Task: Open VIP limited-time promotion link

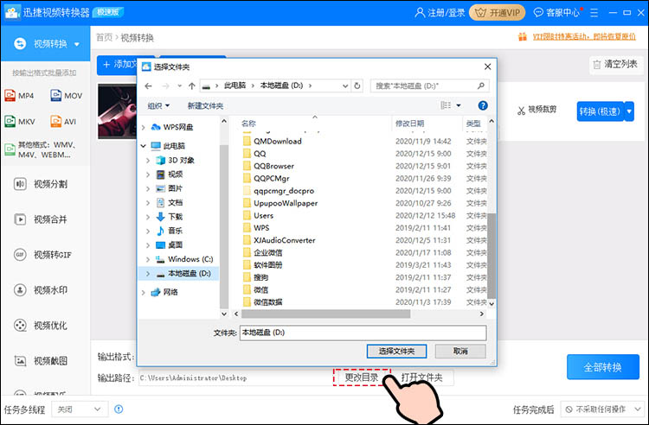Action: coord(583,37)
